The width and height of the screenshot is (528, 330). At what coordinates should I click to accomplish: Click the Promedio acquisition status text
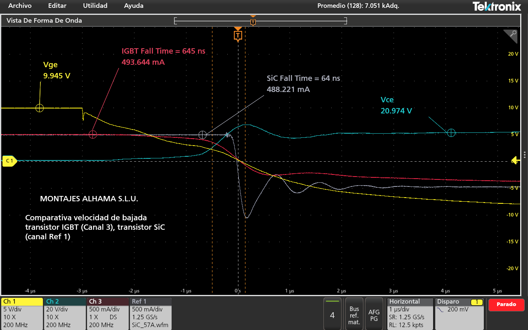pyautogui.click(x=358, y=6)
